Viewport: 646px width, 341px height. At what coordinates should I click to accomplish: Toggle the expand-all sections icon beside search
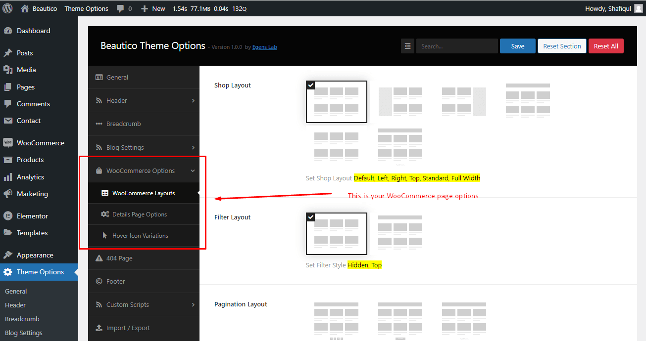coord(407,46)
